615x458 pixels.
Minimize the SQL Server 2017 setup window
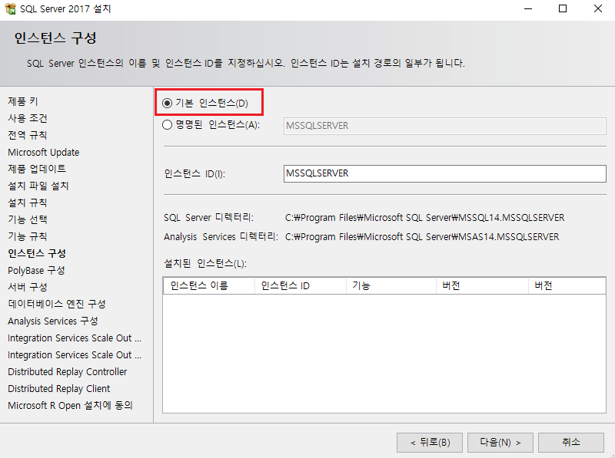coord(528,8)
